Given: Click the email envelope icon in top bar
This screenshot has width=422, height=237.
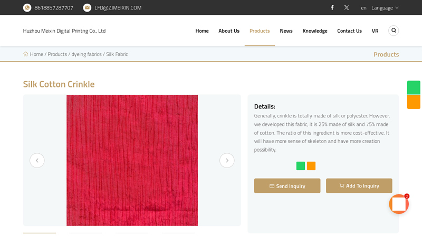Looking at the screenshot, I should [87, 8].
